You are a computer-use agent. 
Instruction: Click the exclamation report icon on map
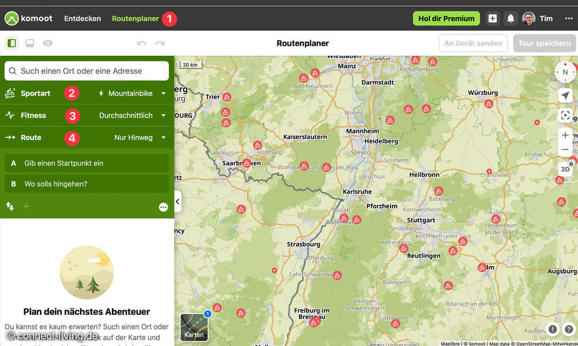(552, 329)
